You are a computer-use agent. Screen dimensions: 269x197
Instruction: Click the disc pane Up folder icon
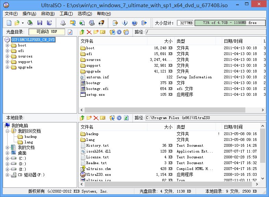82,32
